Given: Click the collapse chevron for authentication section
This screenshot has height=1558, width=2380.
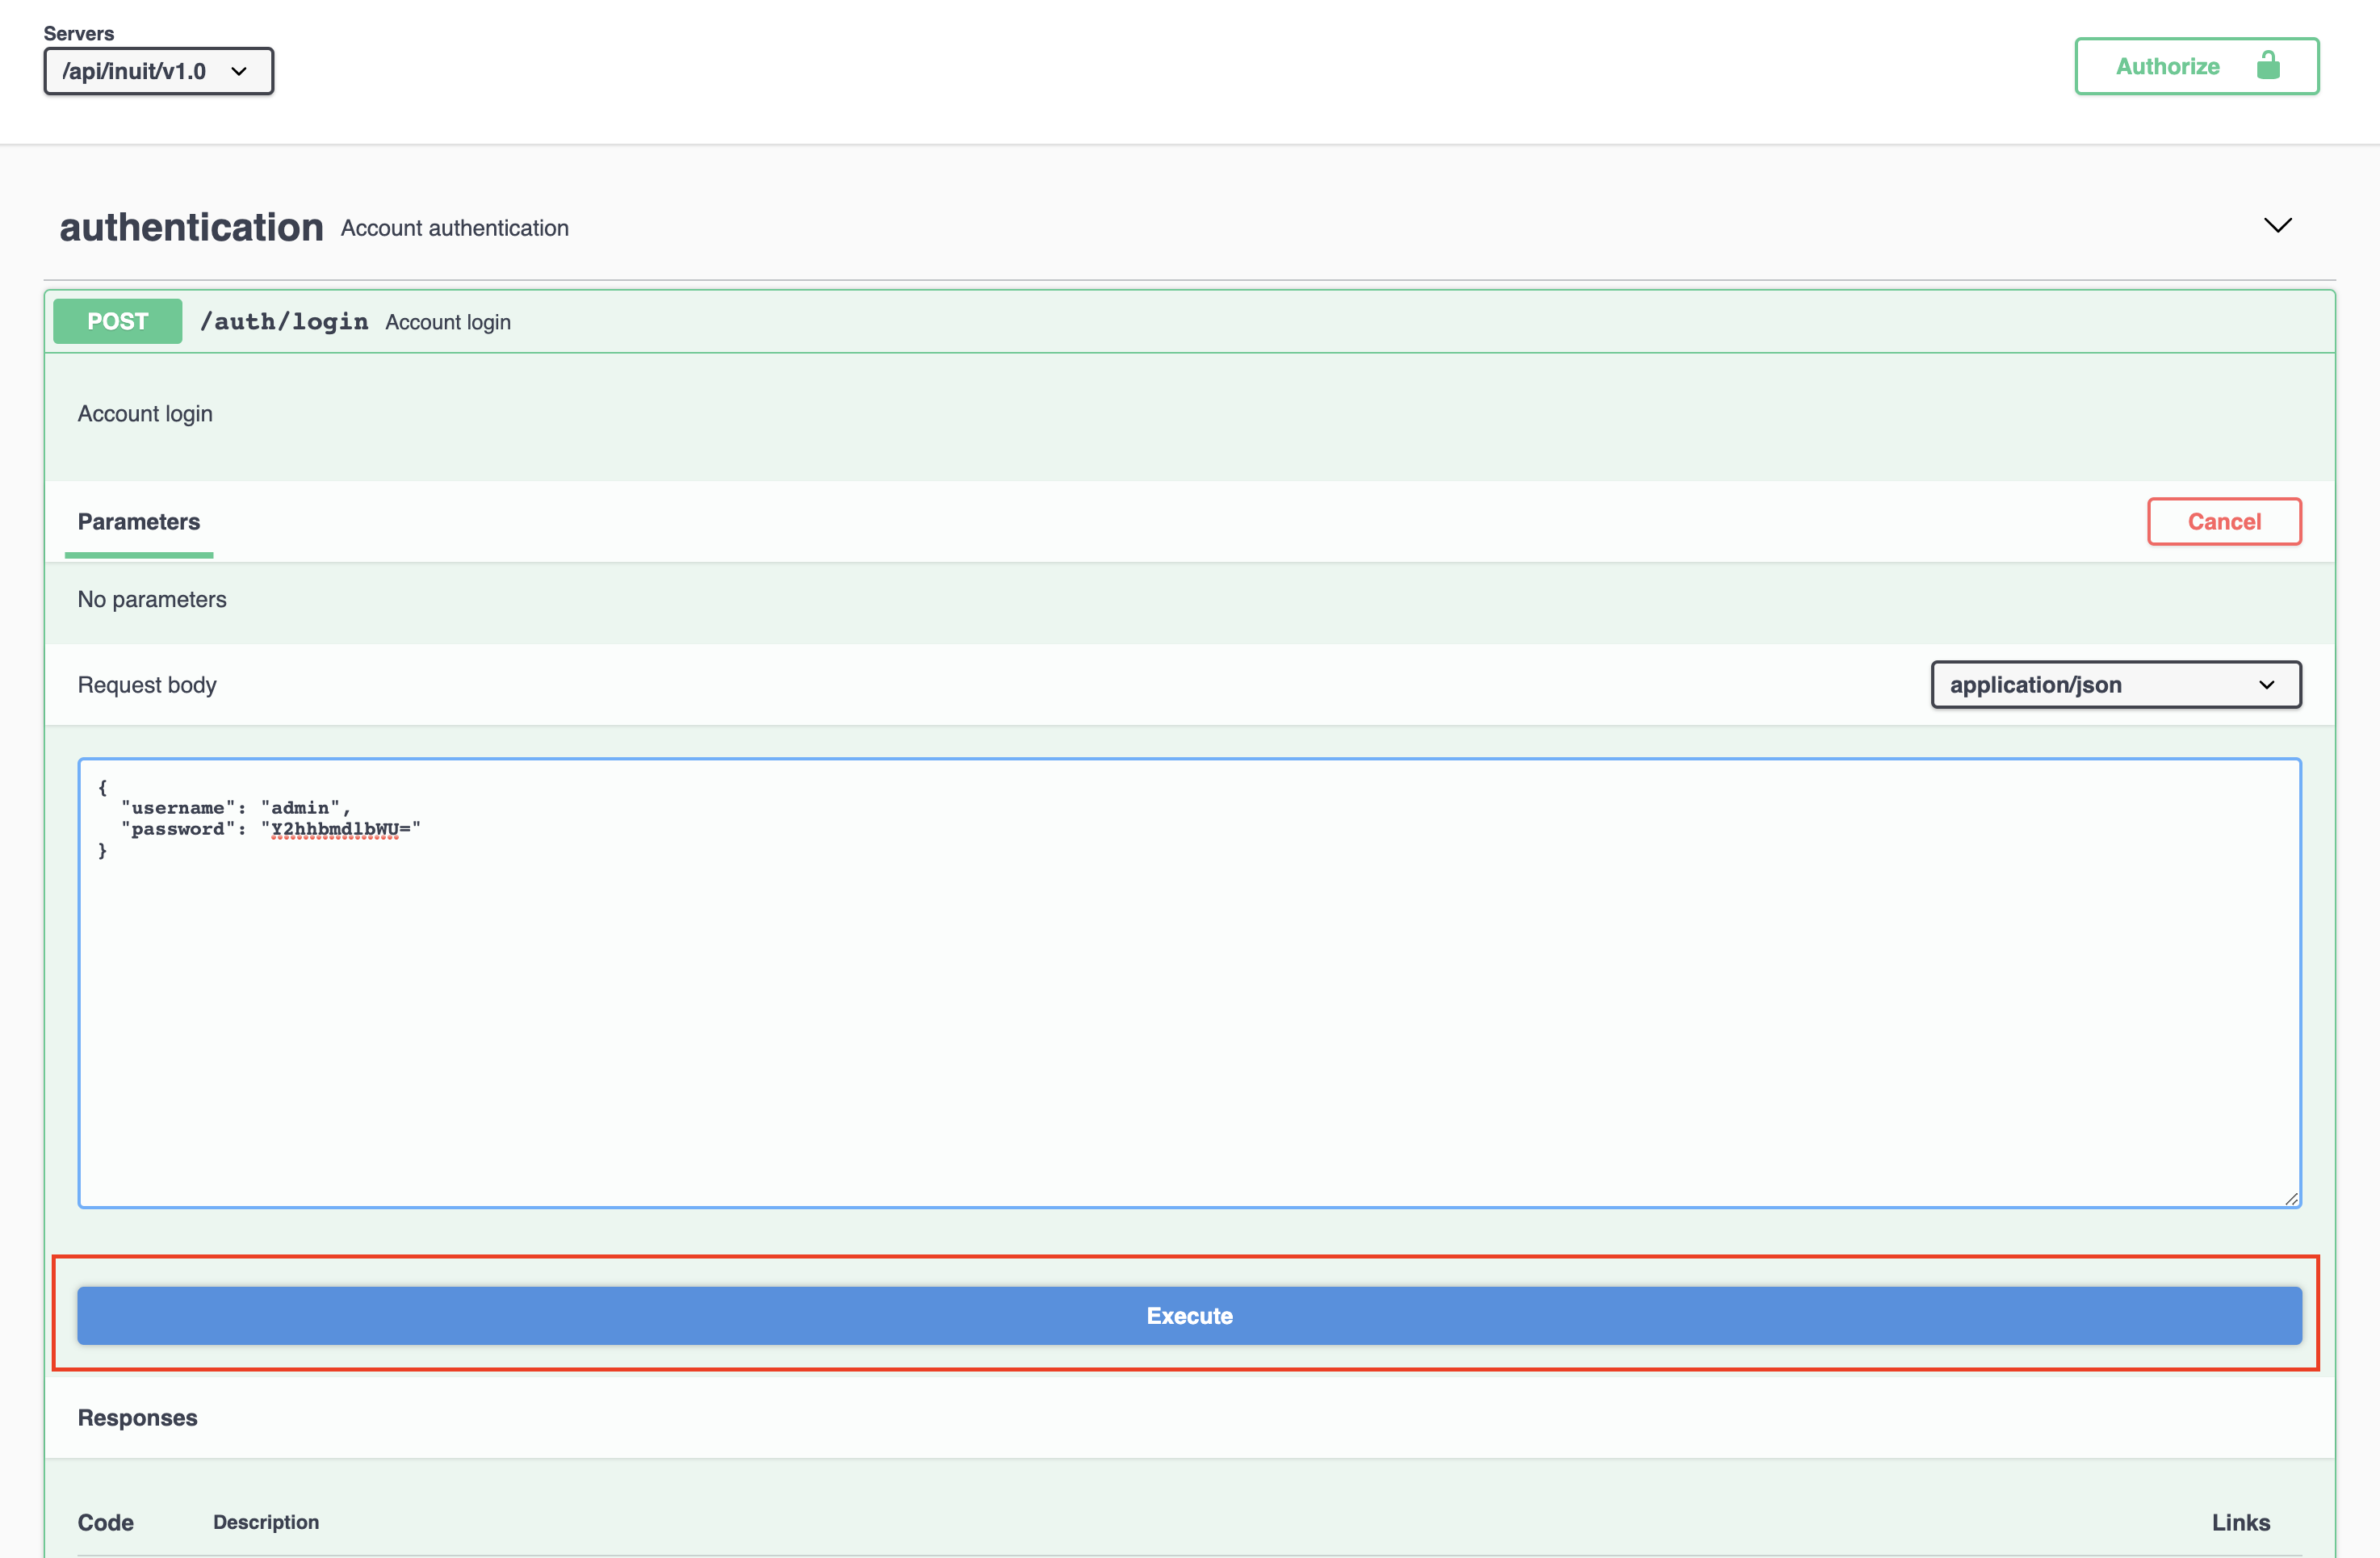Looking at the screenshot, I should 2277,223.
